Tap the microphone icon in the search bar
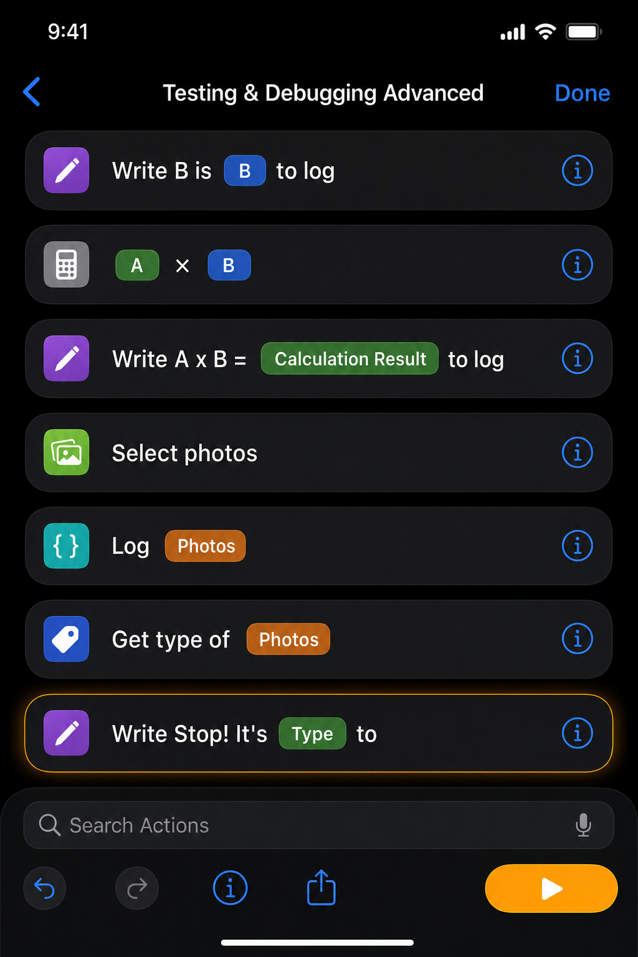Image resolution: width=638 pixels, height=957 pixels. point(583,825)
